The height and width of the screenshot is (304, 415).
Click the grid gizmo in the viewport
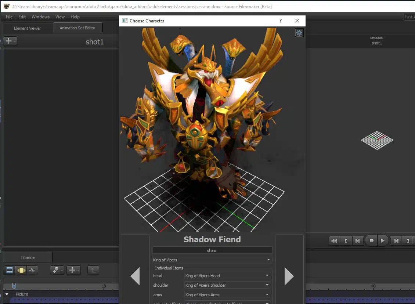tap(377, 140)
